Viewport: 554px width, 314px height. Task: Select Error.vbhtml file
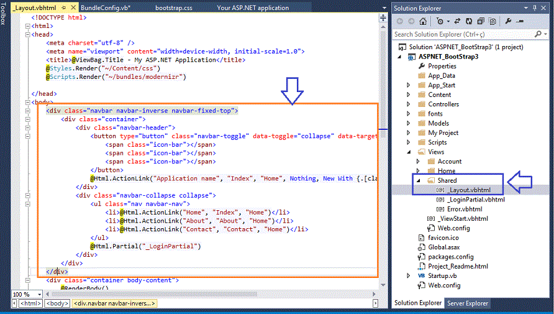pyautogui.click(x=465, y=210)
